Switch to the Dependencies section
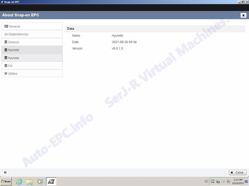 click(x=32, y=34)
